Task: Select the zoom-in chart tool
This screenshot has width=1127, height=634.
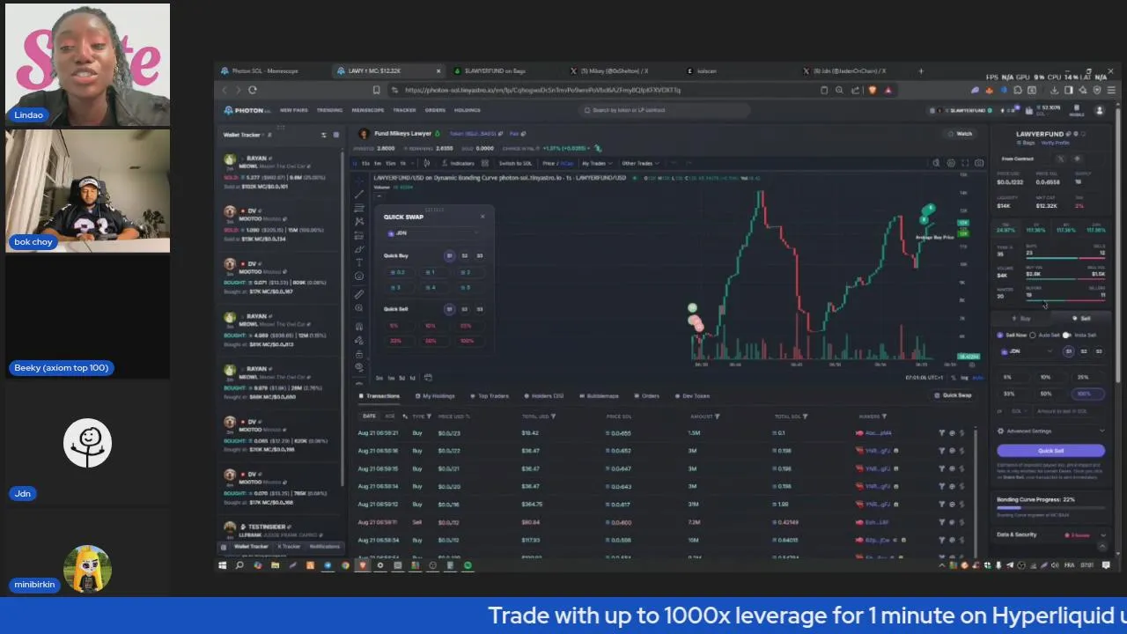Action: tap(359, 308)
